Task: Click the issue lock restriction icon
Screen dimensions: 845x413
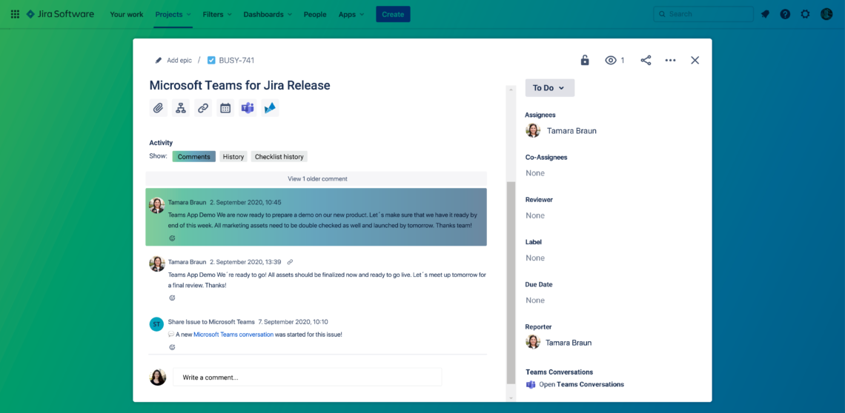Action: click(585, 60)
